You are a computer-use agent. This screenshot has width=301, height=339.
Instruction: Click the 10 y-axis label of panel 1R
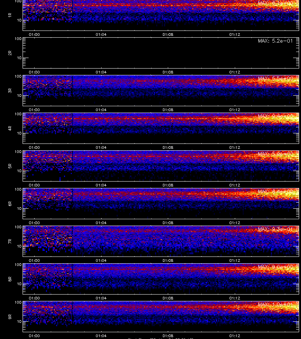(19, 20)
